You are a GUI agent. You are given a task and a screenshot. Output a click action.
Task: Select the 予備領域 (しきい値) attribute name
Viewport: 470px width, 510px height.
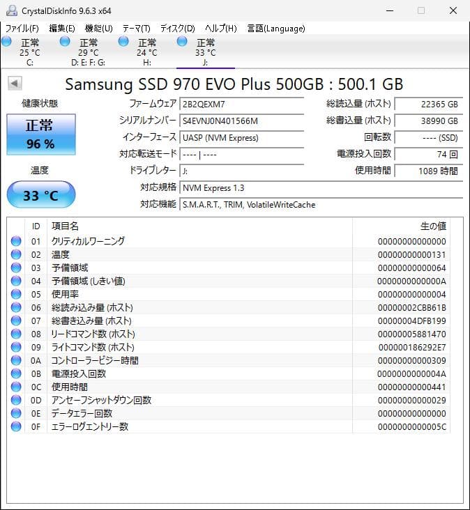pos(88,281)
